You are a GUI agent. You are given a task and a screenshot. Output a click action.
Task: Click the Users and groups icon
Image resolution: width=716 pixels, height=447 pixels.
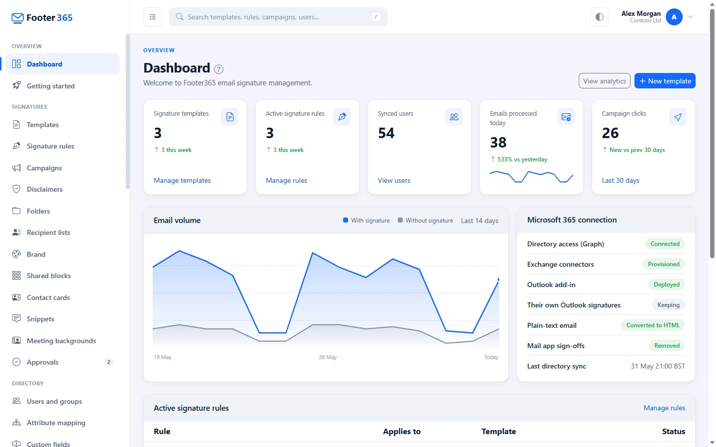coord(16,401)
